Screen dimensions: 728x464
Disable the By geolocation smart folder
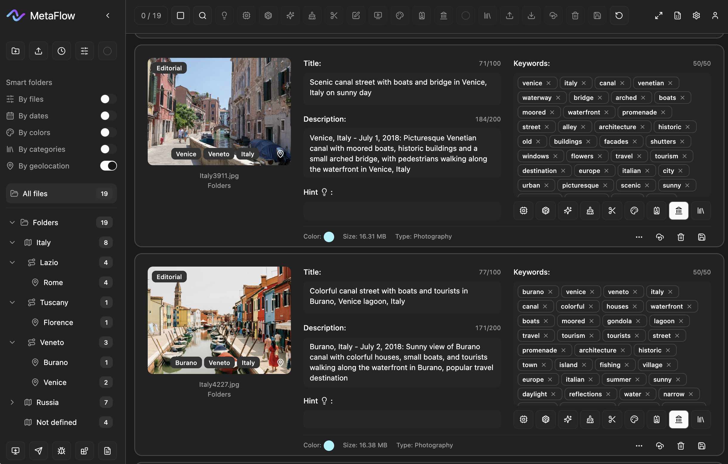pyautogui.click(x=108, y=166)
